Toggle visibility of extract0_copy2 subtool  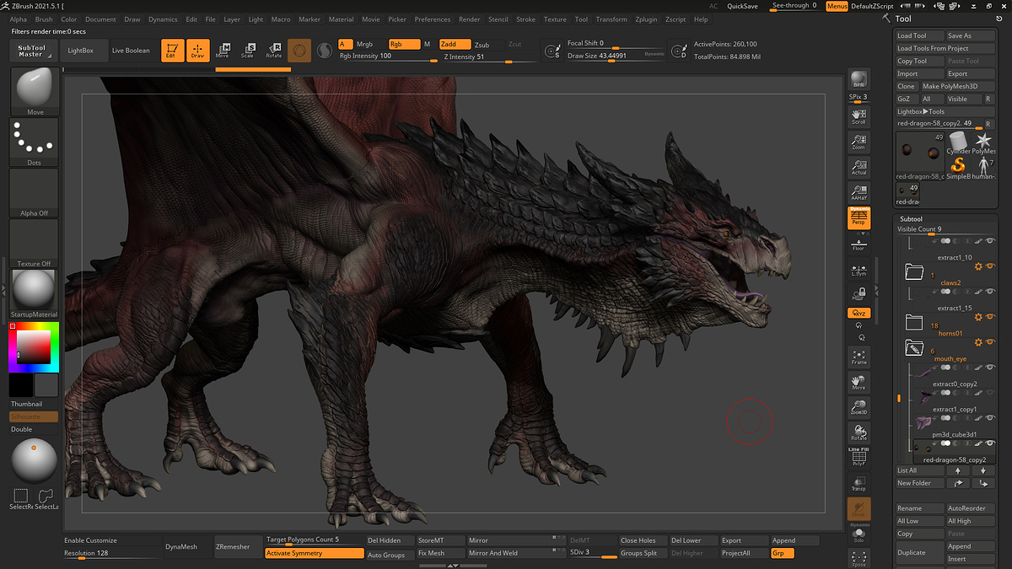[x=990, y=368]
